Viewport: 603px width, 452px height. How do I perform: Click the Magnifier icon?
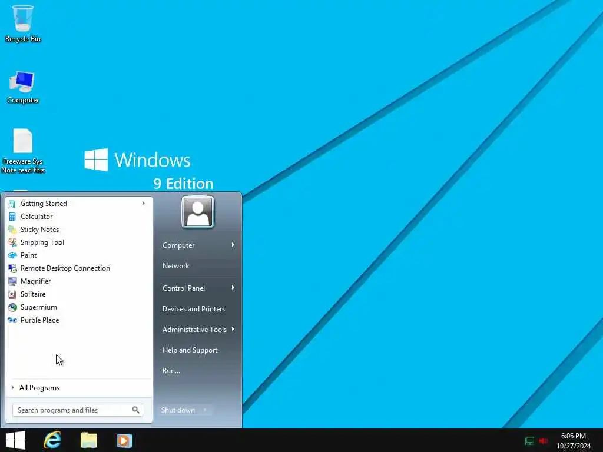[12, 281]
